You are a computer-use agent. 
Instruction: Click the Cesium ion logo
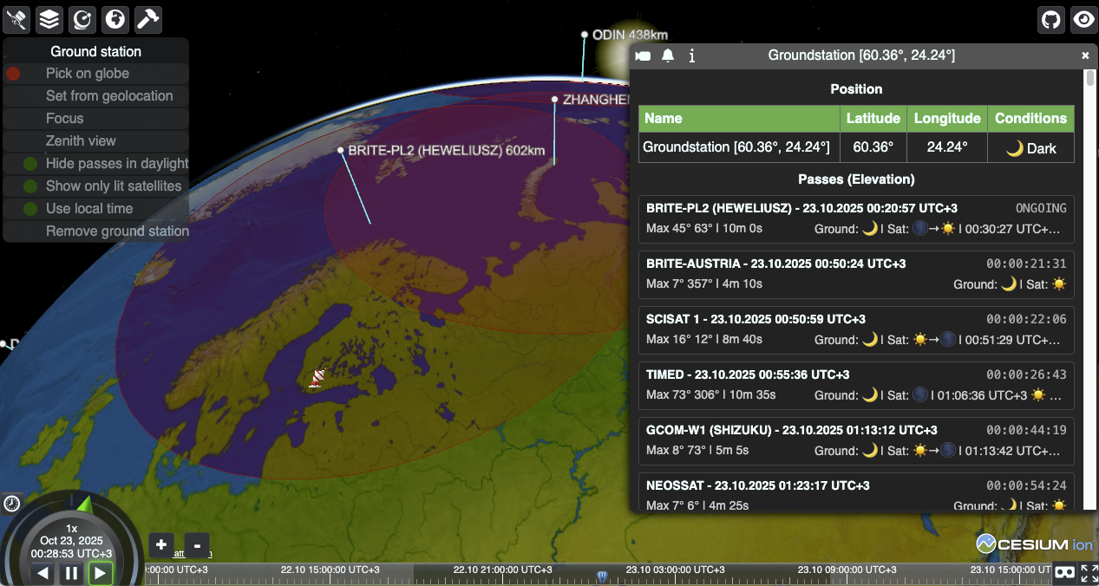1034,544
